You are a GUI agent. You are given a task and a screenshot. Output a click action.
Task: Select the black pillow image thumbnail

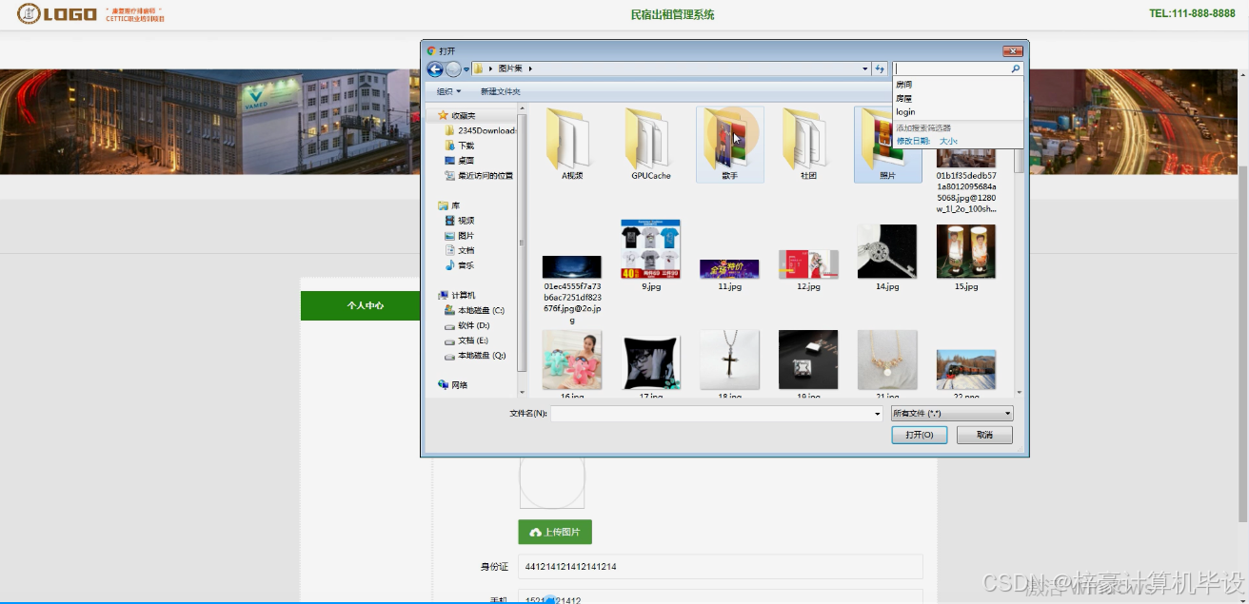tap(651, 362)
